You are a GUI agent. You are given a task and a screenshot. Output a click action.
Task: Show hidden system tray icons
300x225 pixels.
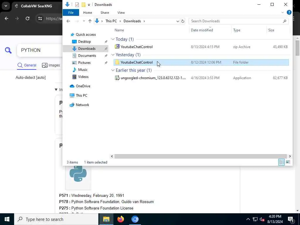[x=248, y=219]
